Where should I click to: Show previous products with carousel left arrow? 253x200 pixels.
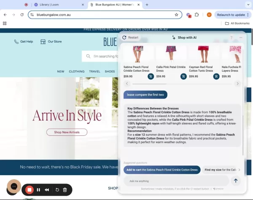(127, 84)
